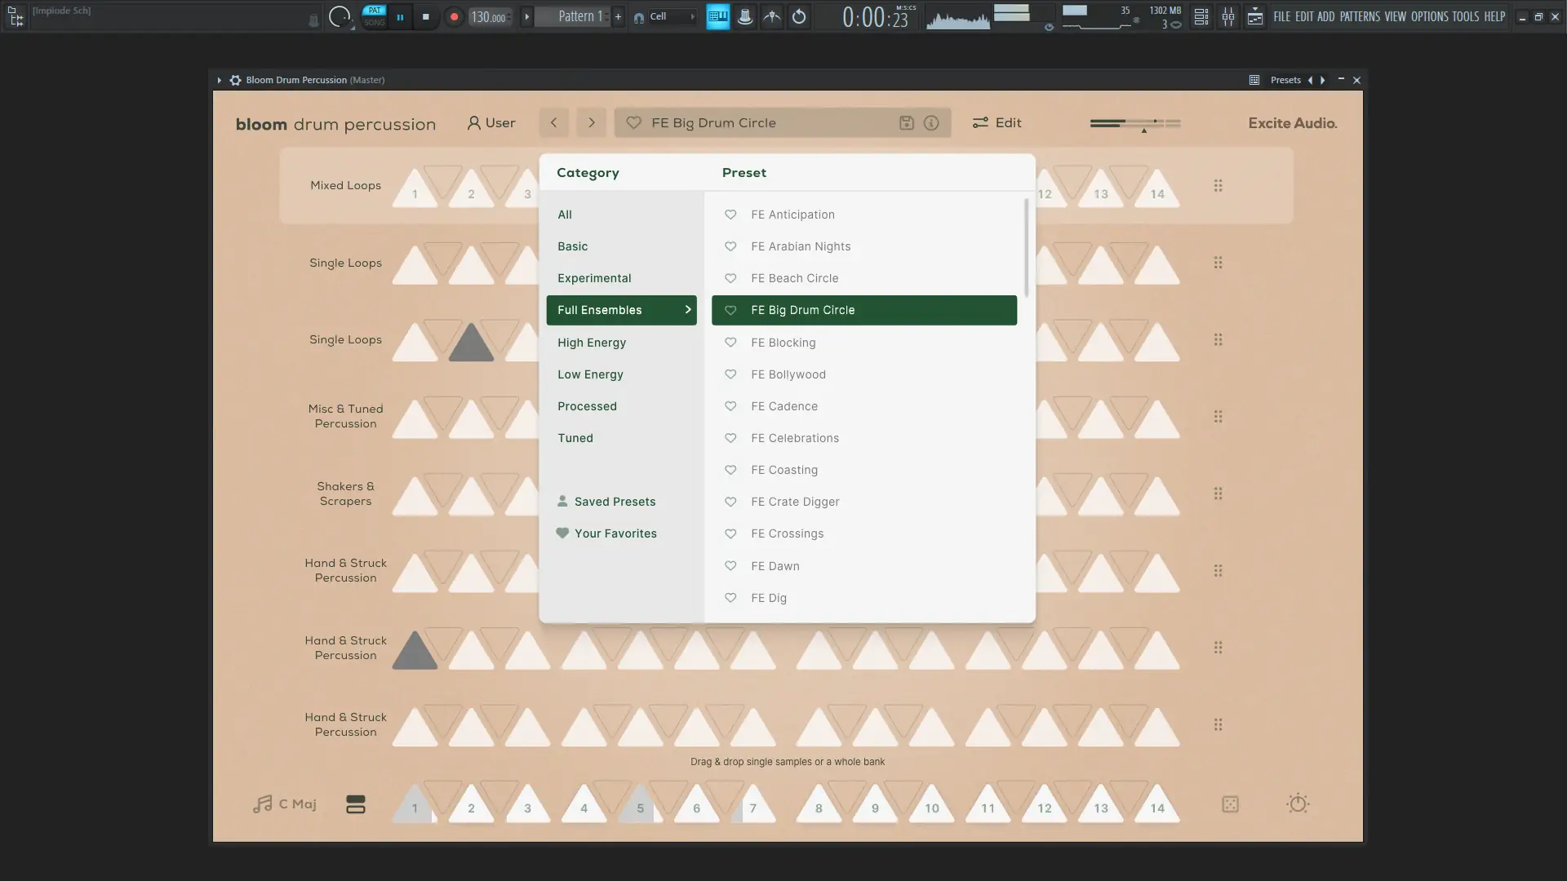Select the FE Crate Digger preset
Image resolution: width=1567 pixels, height=881 pixels.
(x=795, y=502)
